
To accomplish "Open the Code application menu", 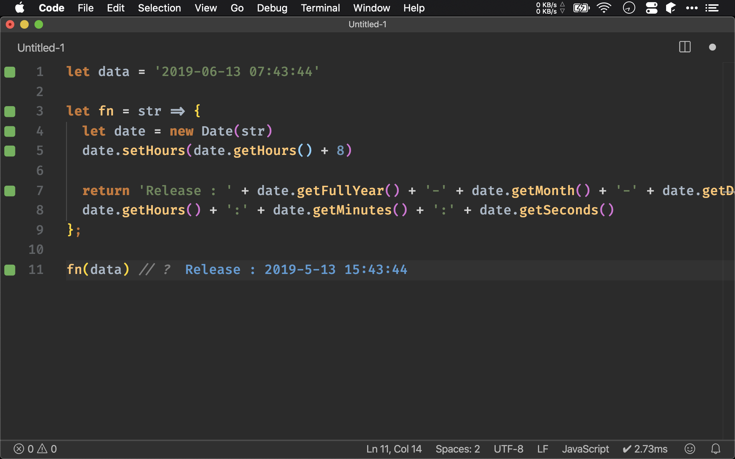I will (x=51, y=8).
